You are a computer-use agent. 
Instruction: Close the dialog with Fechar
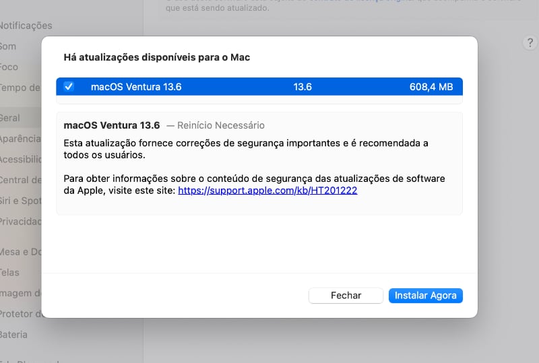pyautogui.click(x=346, y=296)
